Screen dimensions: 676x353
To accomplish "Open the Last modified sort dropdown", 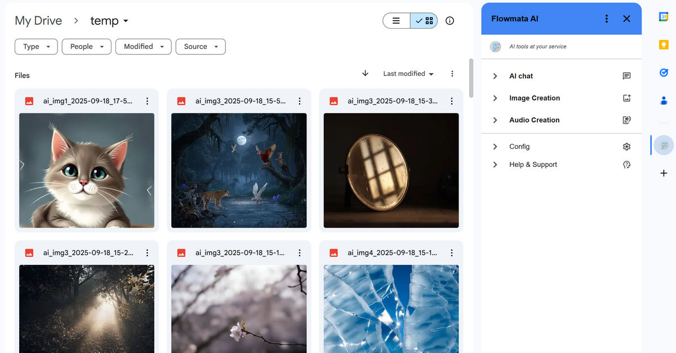I will (x=408, y=74).
